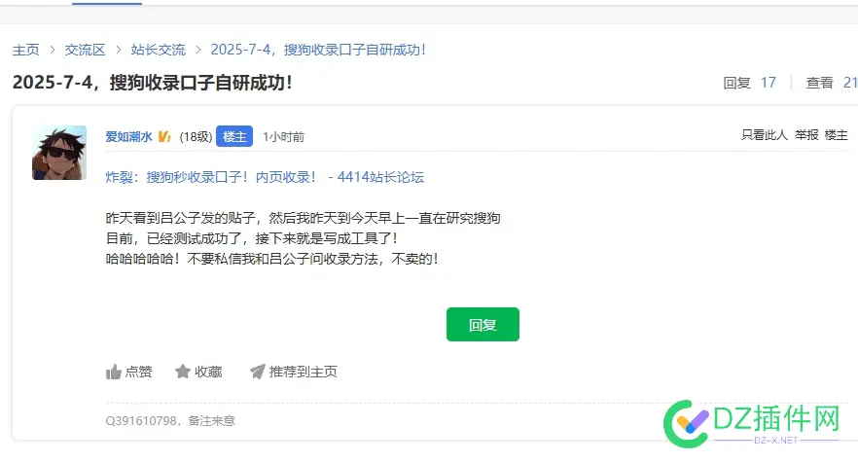Click the 回复 17 reply count
The image size is (858, 463).
click(749, 83)
